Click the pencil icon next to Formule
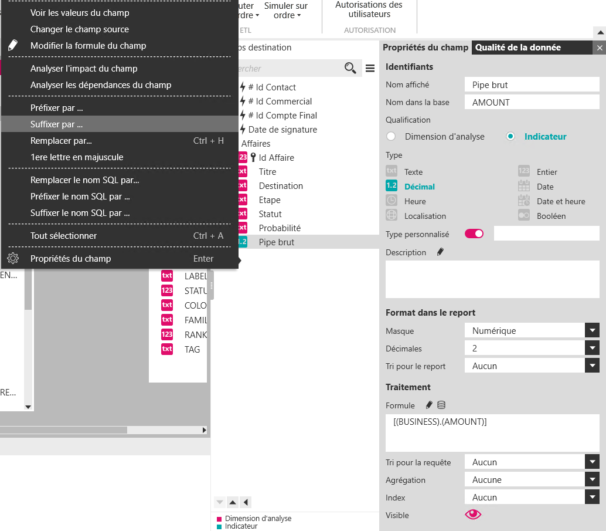This screenshot has width=606, height=531. (429, 405)
